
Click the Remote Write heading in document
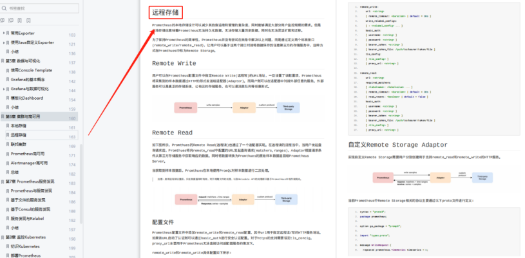coord(174,63)
